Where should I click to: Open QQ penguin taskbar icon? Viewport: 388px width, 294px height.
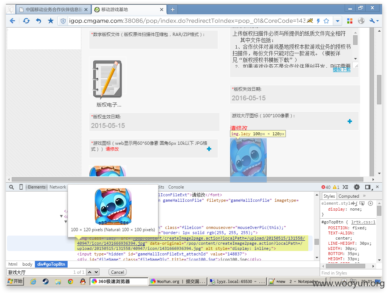(x=83, y=282)
